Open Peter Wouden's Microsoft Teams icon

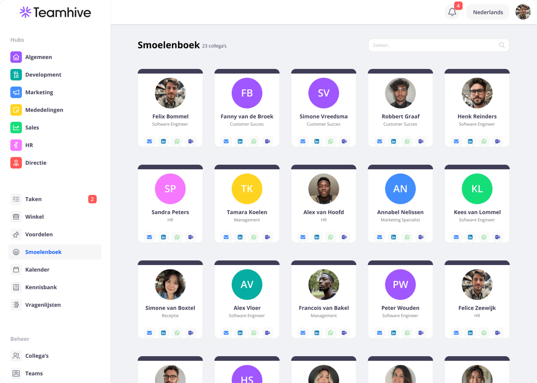coord(421,333)
